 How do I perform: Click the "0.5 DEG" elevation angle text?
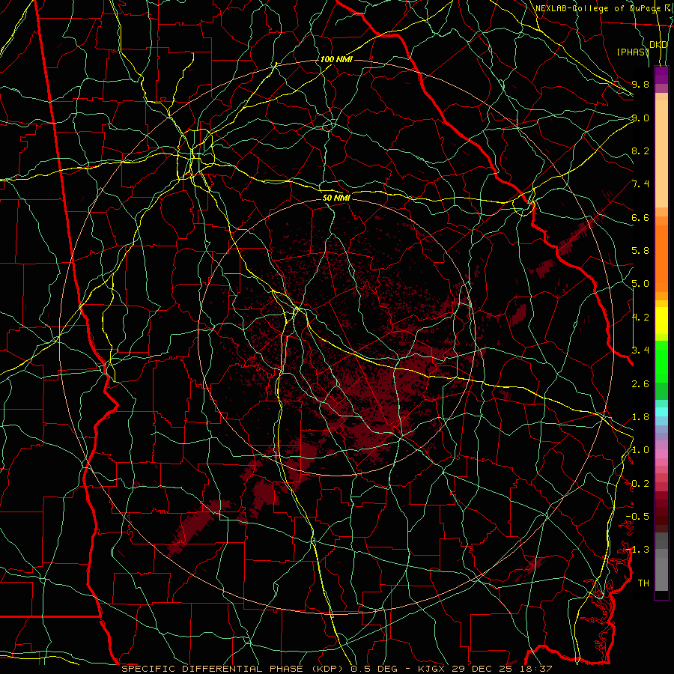(x=374, y=669)
